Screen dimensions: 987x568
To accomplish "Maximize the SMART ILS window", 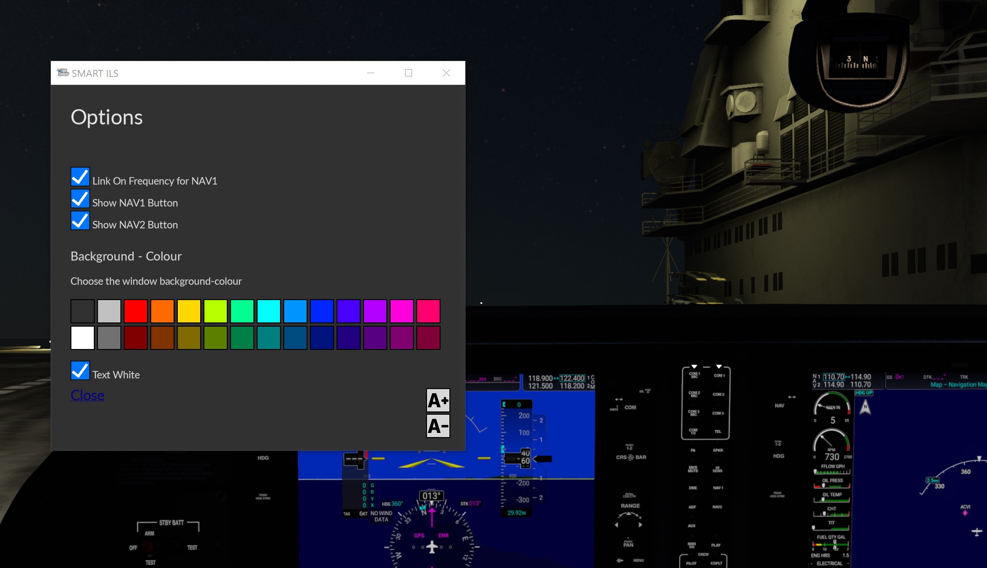I will click(408, 73).
